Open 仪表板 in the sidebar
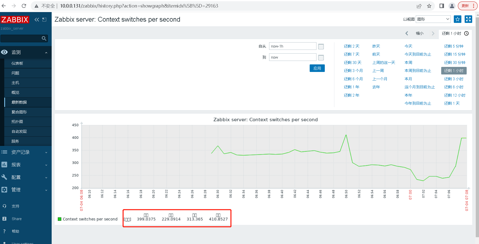This screenshot has width=479, height=244. pyautogui.click(x=28, y=63)
